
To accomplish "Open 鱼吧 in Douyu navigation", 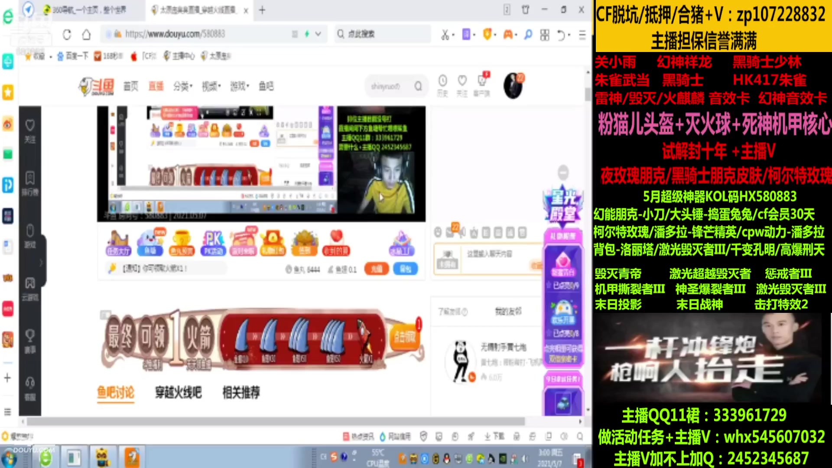I will [266, 86].
